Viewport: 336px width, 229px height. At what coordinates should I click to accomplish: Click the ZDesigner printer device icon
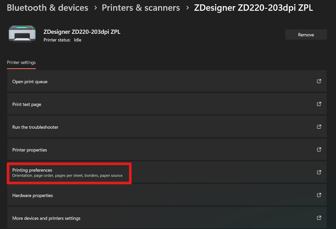[x=22, y=34]
